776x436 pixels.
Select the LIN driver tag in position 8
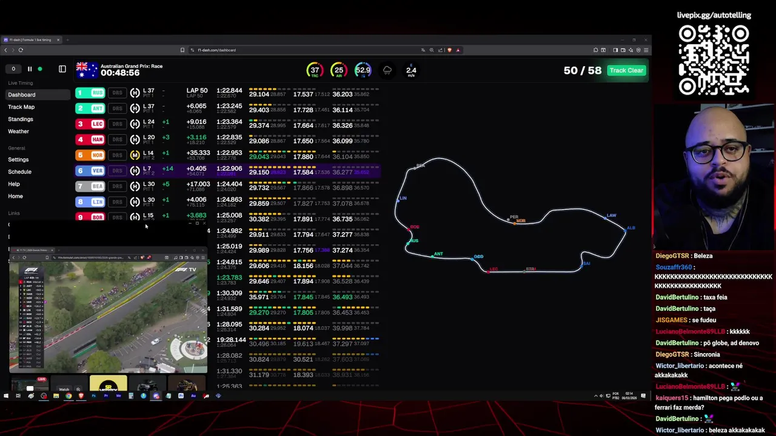click(x=90, y=202)
